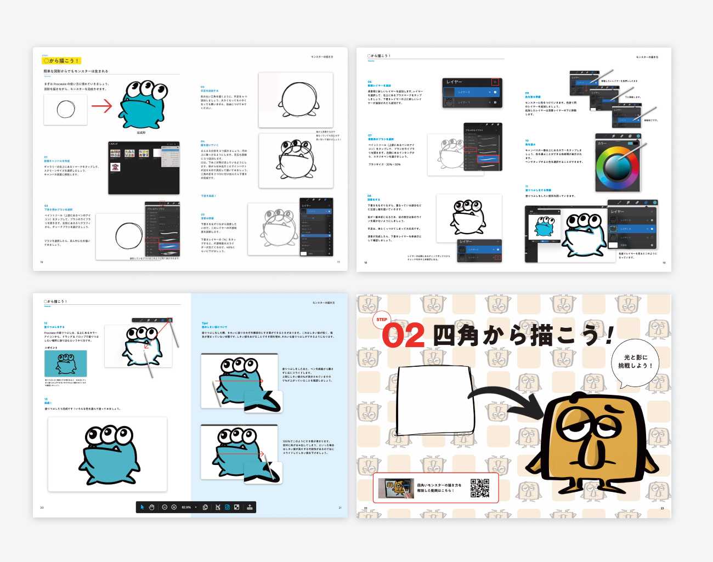Open the video thumbnail beside the QR code
Image resolution: width=713 pixels, height=562 pixels.
pyautogui.click(x=399, y=488)
